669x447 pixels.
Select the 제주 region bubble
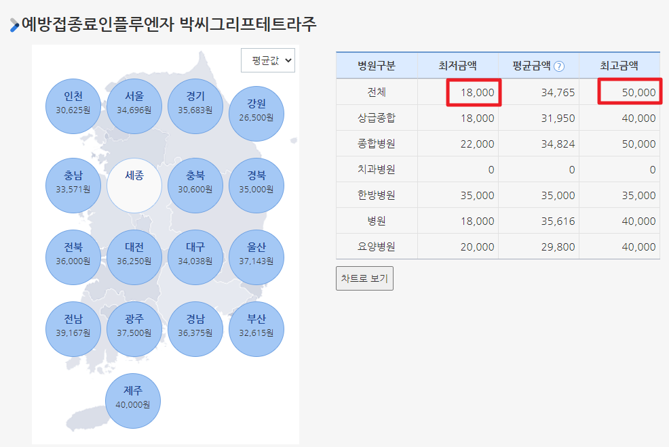pos(133,401)
